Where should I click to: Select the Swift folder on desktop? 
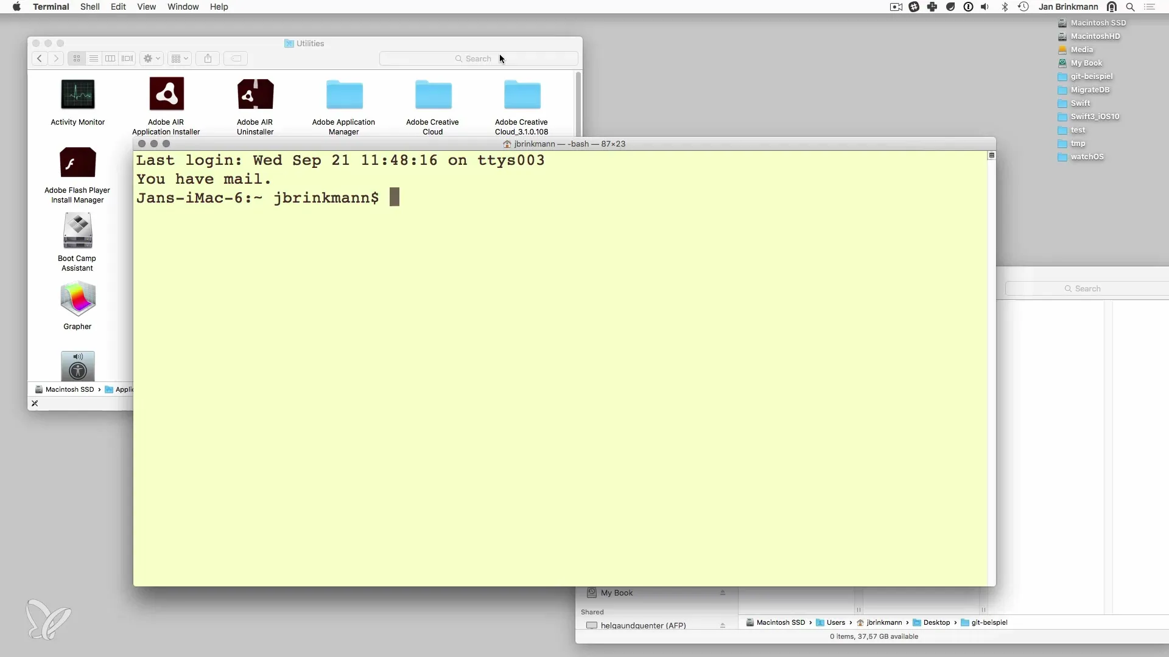click(1074, 103)
